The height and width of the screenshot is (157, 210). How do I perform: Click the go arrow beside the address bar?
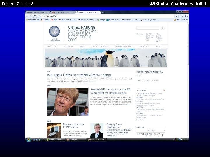pos(176,16)
